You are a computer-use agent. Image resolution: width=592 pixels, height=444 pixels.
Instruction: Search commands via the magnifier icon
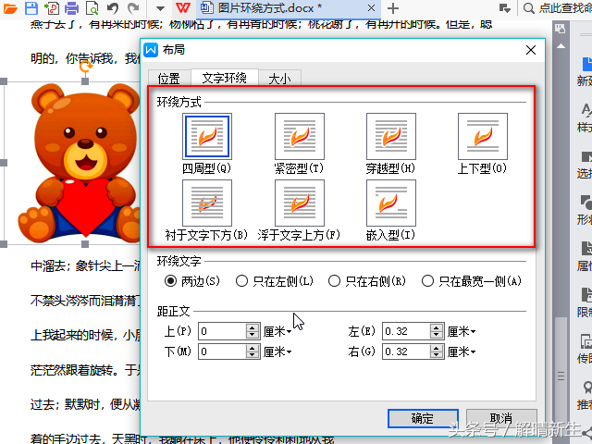tap(529, 8)
